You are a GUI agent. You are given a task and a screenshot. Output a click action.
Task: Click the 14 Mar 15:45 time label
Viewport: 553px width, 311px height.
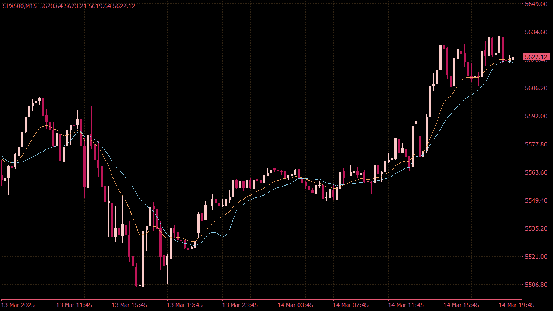(x=461, y=305)
